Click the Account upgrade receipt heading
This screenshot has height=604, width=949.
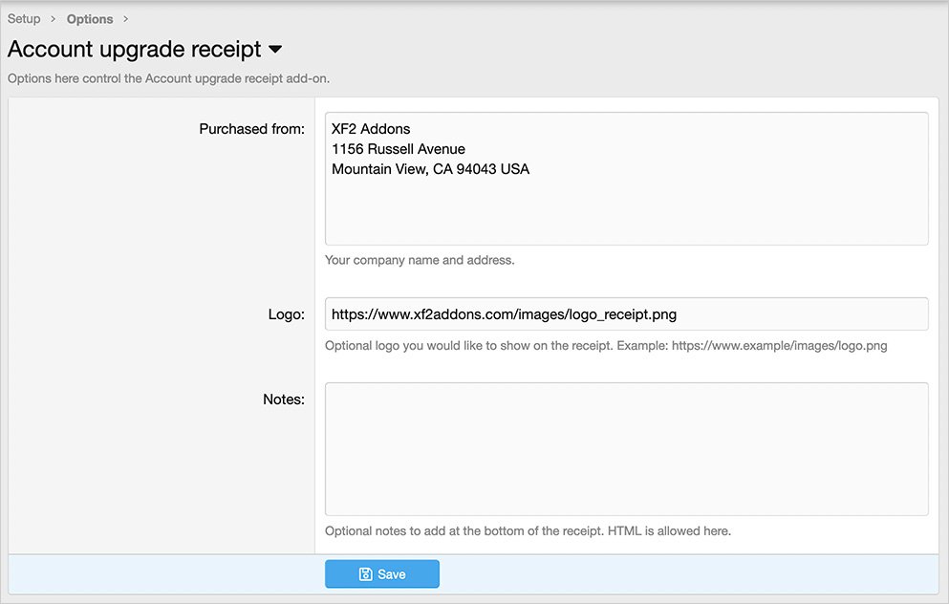tap(135, 50)
